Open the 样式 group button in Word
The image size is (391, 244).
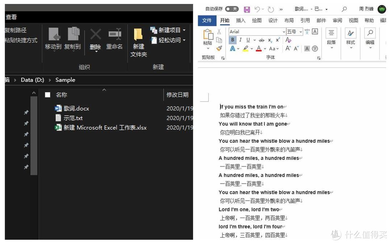coord(350,38)
